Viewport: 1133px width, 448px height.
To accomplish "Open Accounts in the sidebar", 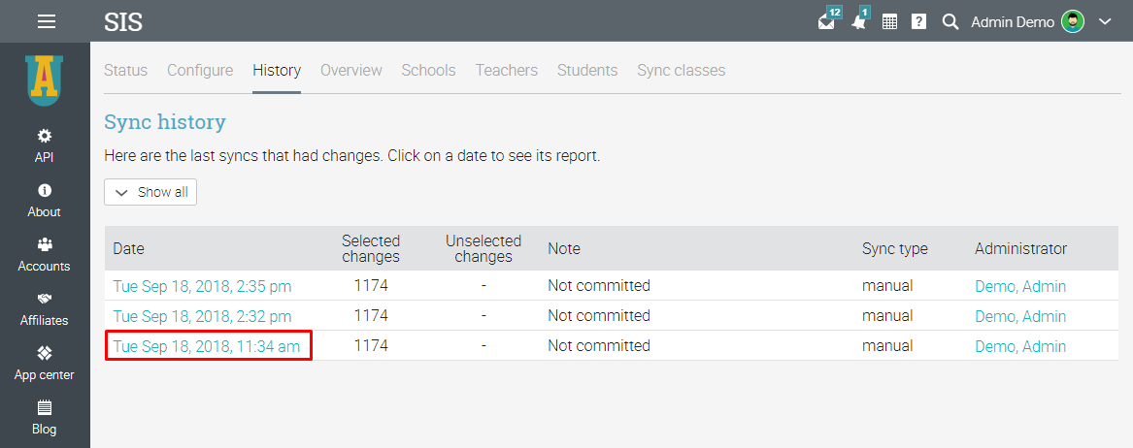I will pos(45,254).
